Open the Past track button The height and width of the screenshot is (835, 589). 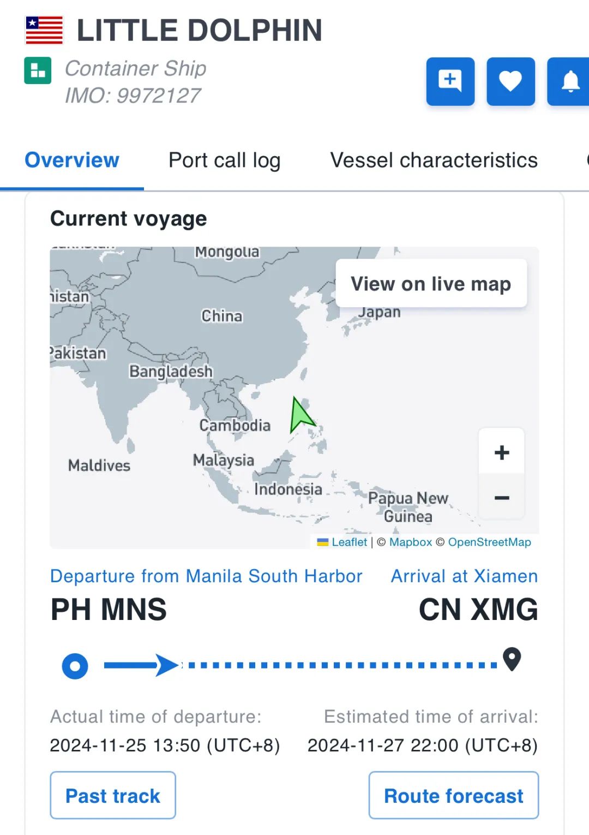(113, 796)
